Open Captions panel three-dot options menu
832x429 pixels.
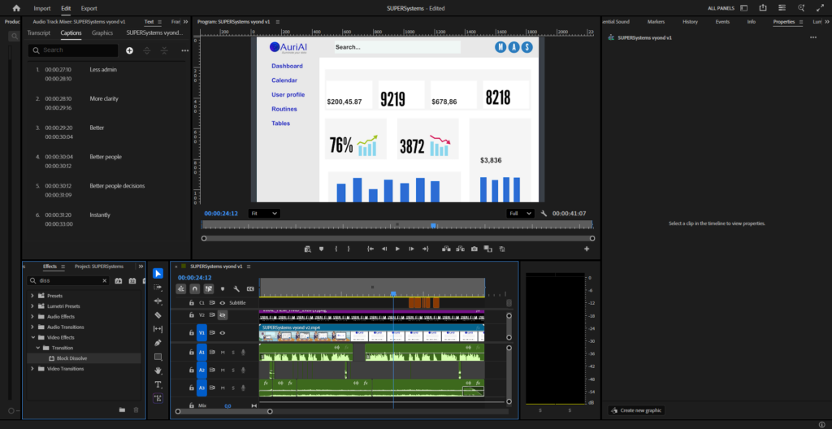(184, 50)
